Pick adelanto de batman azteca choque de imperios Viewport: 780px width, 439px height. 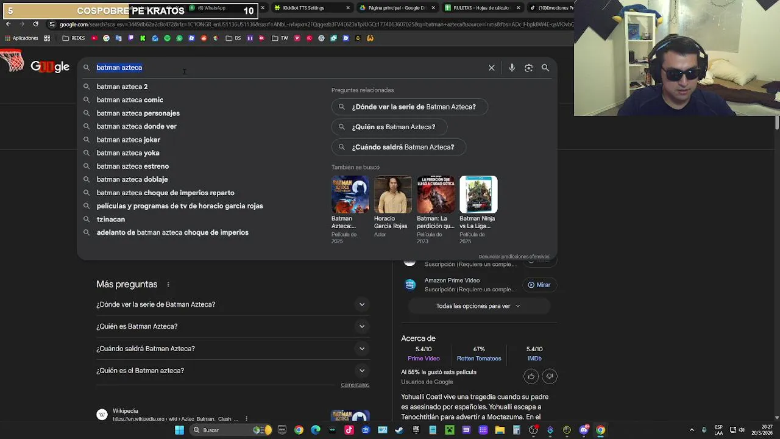click(172, 232)
